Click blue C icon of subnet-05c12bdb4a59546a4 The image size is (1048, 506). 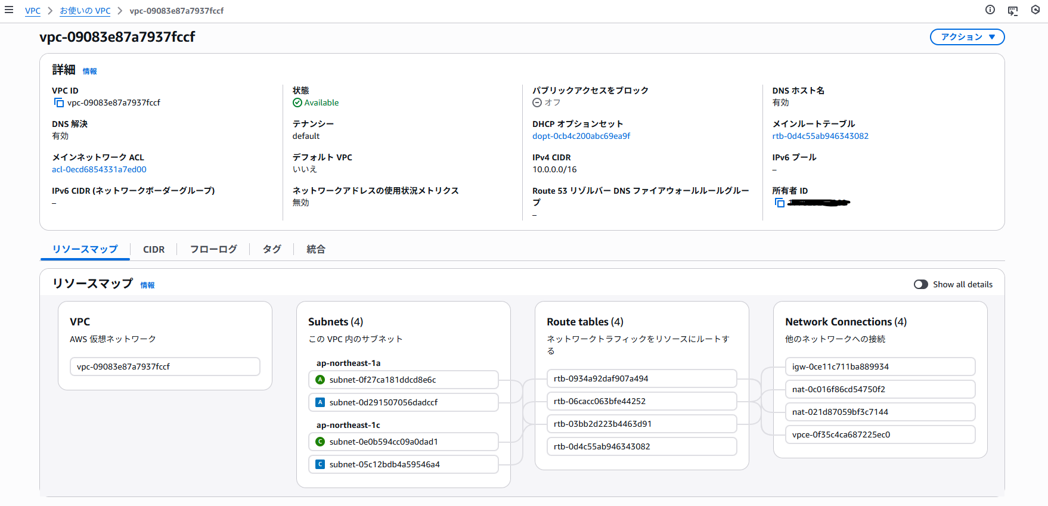[x=320, y=464]
